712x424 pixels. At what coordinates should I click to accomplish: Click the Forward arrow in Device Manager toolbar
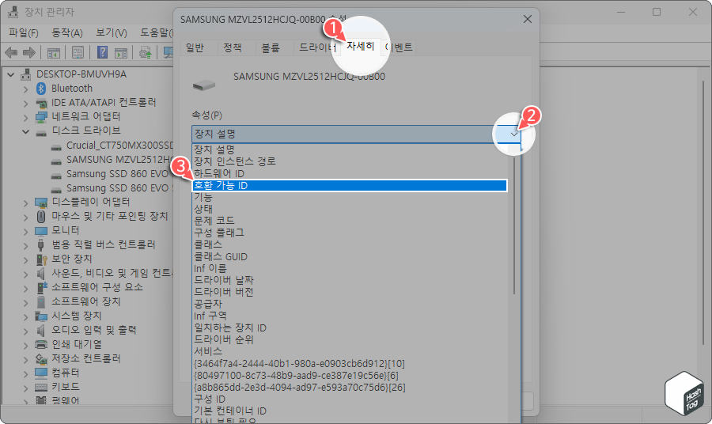[x=29, y=53]
